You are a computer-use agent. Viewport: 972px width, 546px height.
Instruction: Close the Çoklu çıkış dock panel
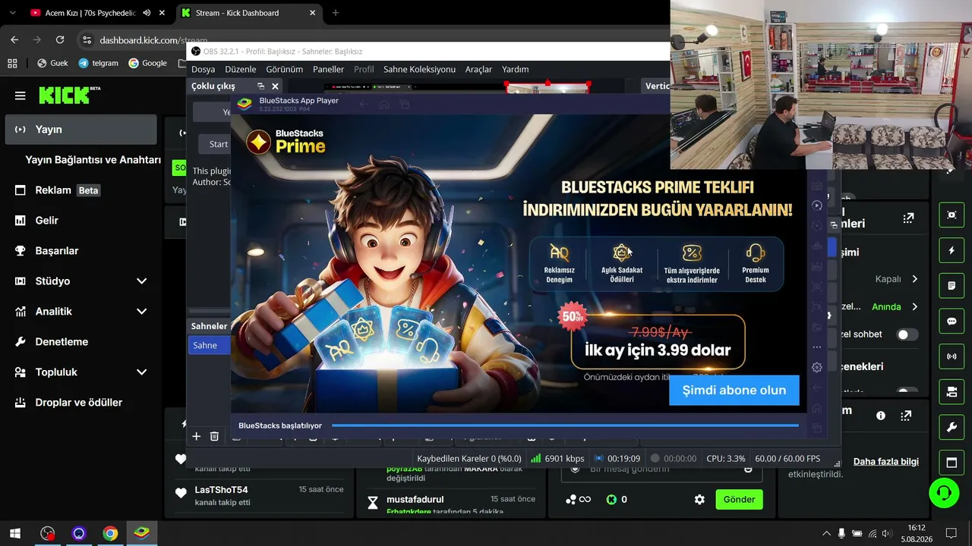tap(275, 86)
